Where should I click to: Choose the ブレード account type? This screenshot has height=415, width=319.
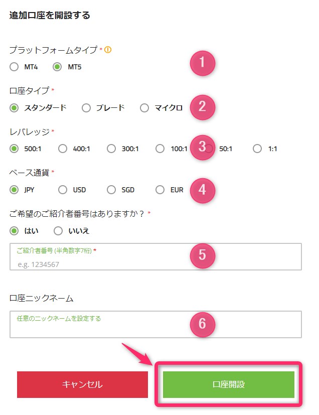(x=86, y=107)
